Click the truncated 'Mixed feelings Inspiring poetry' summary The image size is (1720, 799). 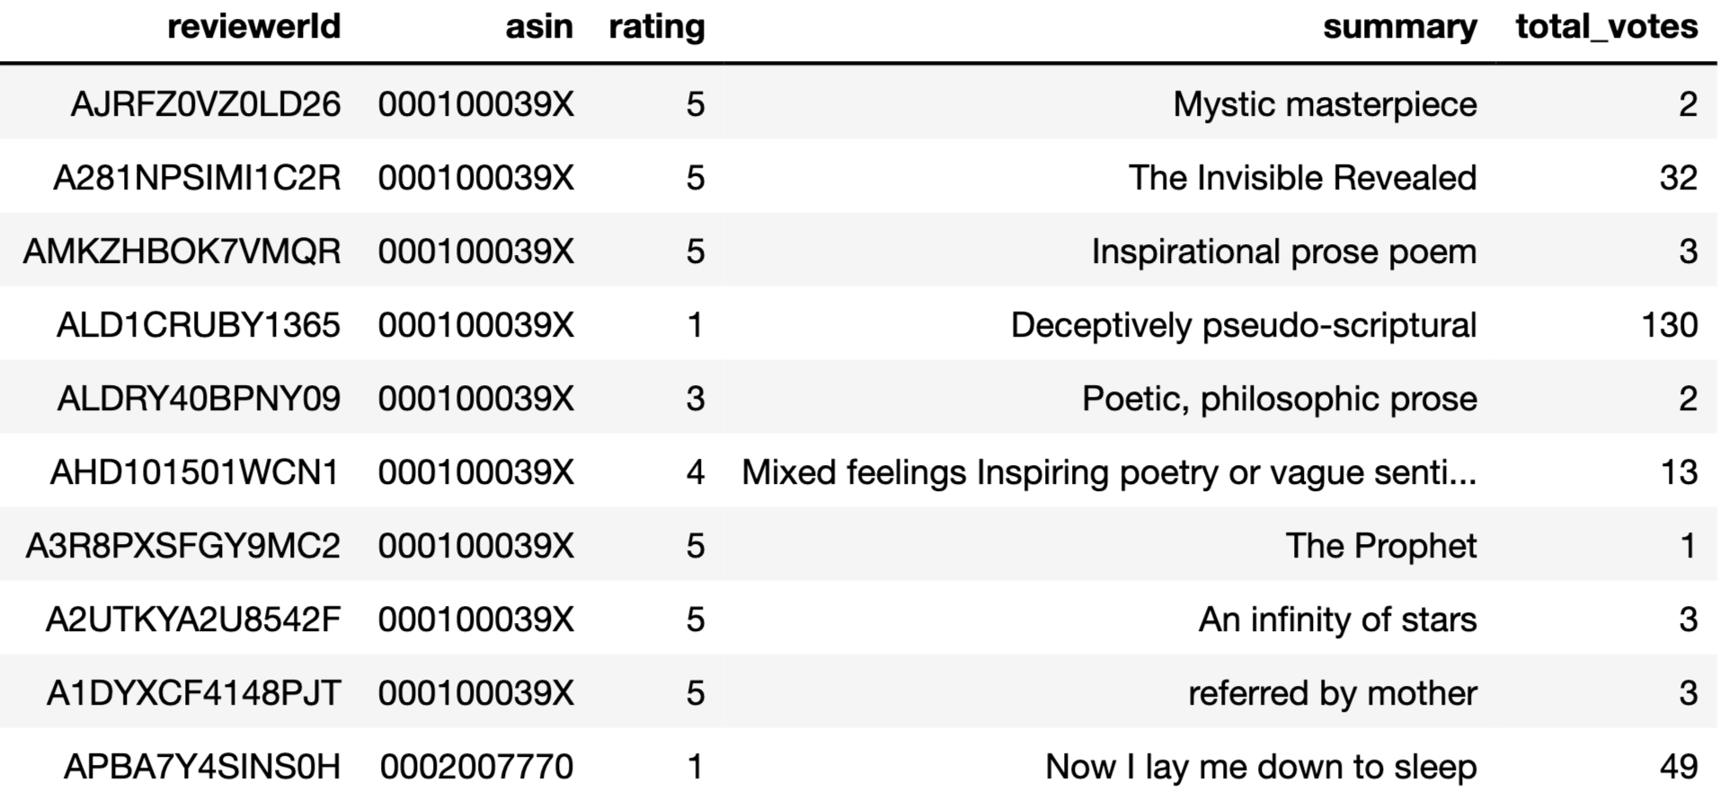pyautogui.click(x=1108, y=472)
